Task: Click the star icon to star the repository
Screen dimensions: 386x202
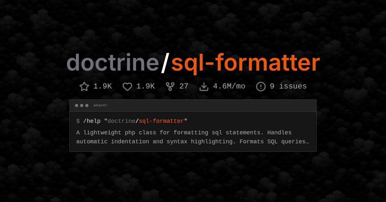Action: (84, 86)
